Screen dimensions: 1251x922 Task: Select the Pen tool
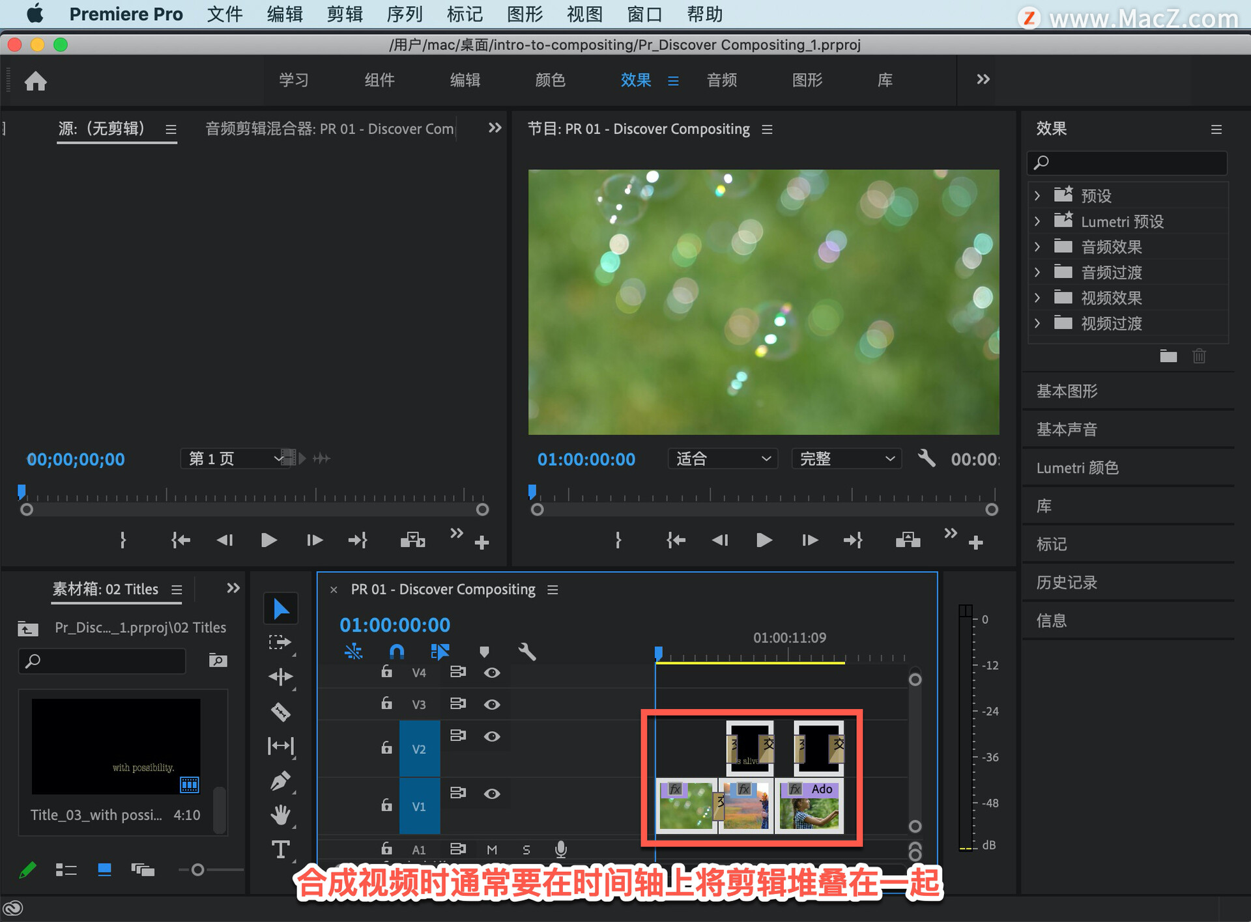coord(281,781)
